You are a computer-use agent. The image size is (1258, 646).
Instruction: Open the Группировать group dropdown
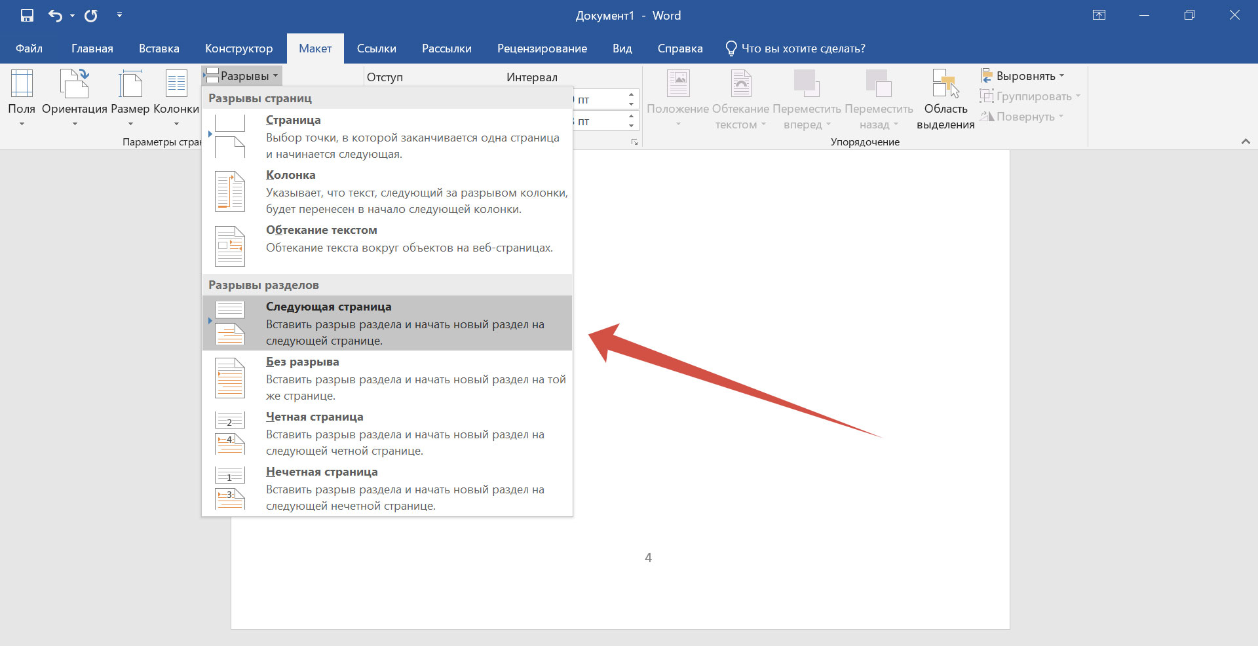click(x=1030, y=96)
